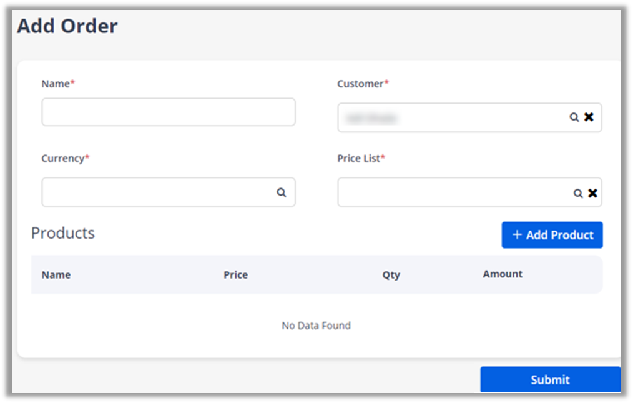
Task: Select the Amount column header
Action: pyautogui.click(x=503, y=274)
